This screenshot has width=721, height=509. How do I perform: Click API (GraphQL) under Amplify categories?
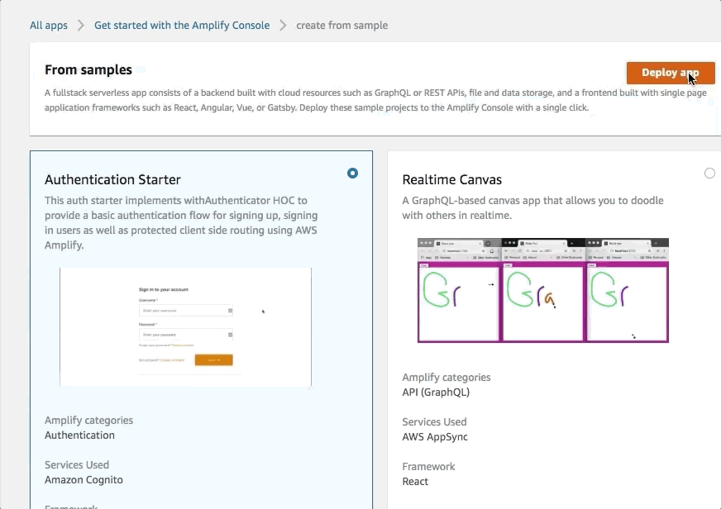pos(436,392)
